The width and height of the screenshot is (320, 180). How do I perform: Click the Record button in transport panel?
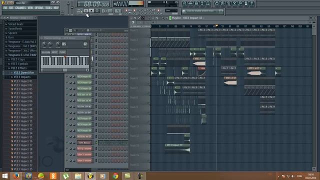click(x=97, y=11)
